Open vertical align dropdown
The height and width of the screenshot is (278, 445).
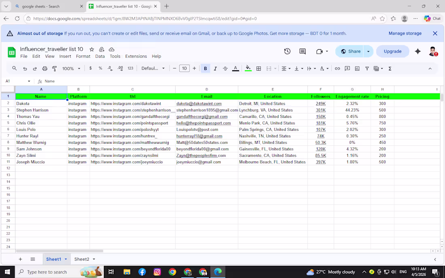point(299,68)
